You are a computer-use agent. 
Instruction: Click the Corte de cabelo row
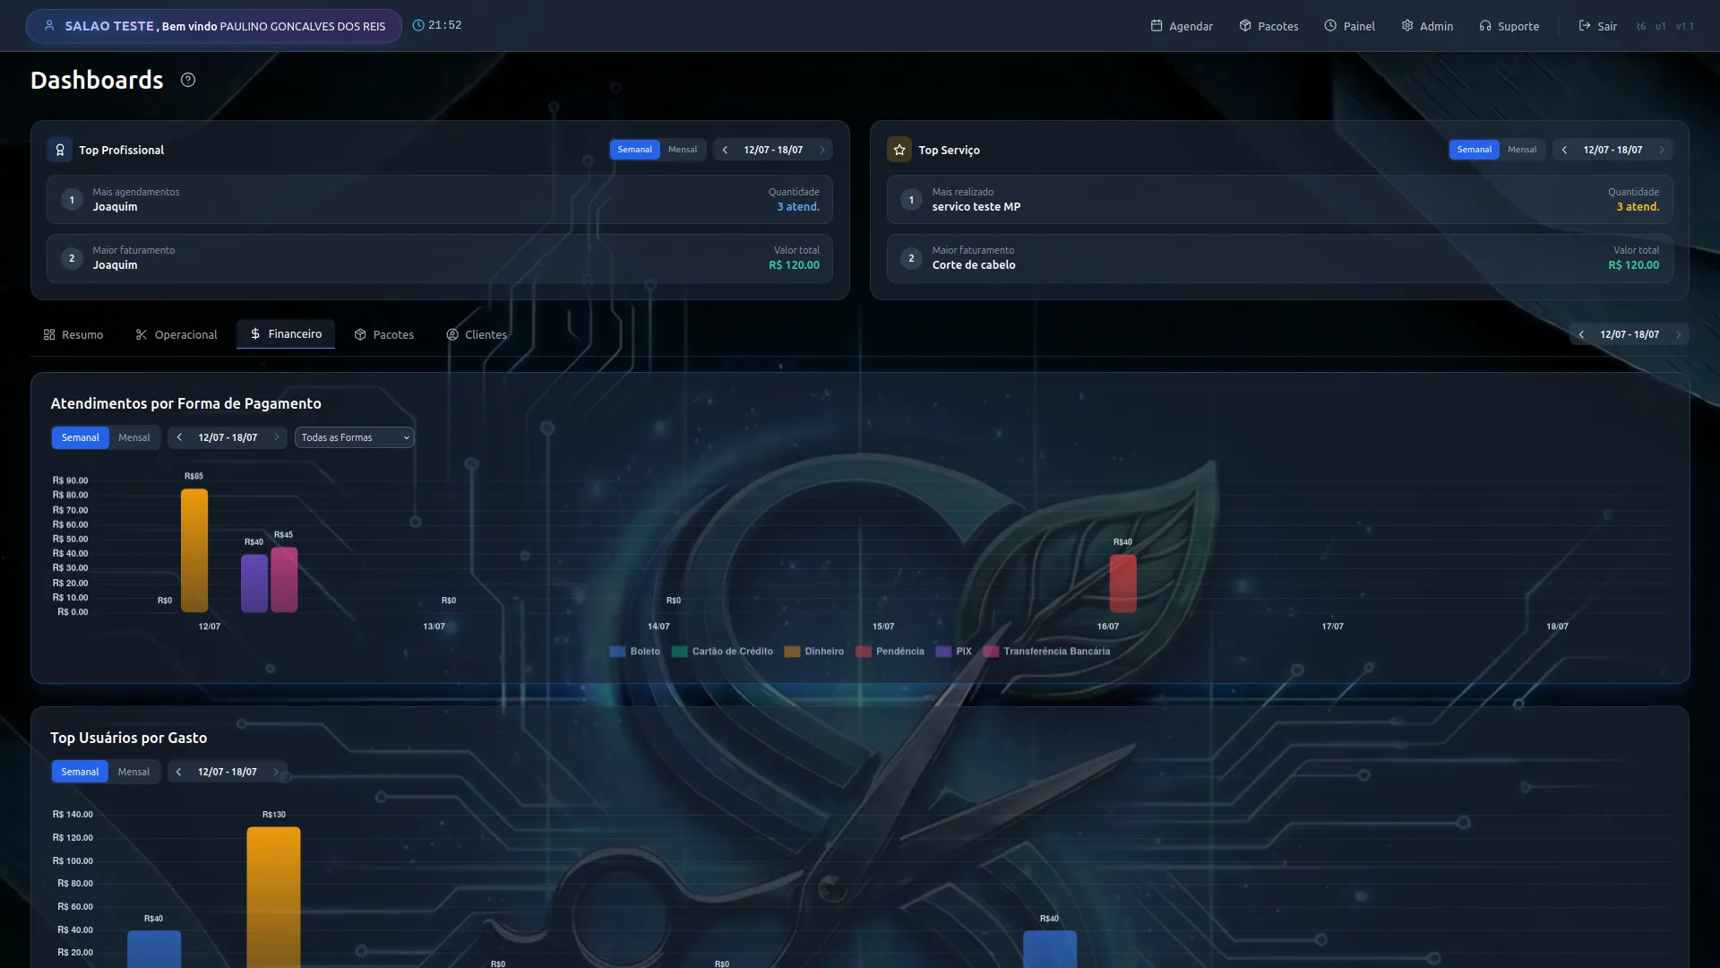pos(1279,258)
